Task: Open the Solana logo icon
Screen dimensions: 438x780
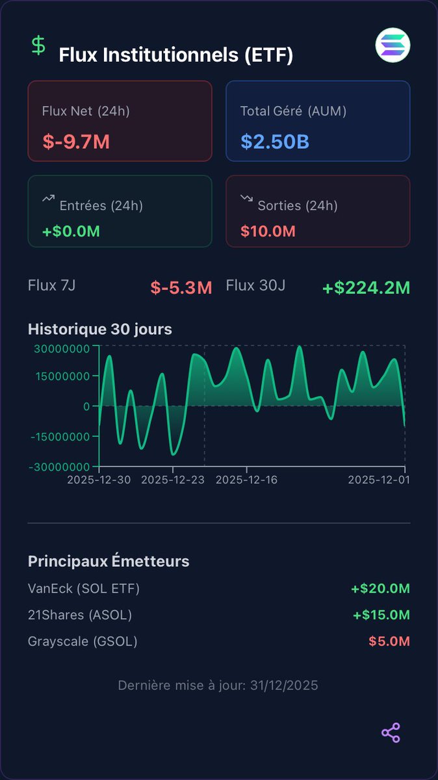Action: click(393, 45)
